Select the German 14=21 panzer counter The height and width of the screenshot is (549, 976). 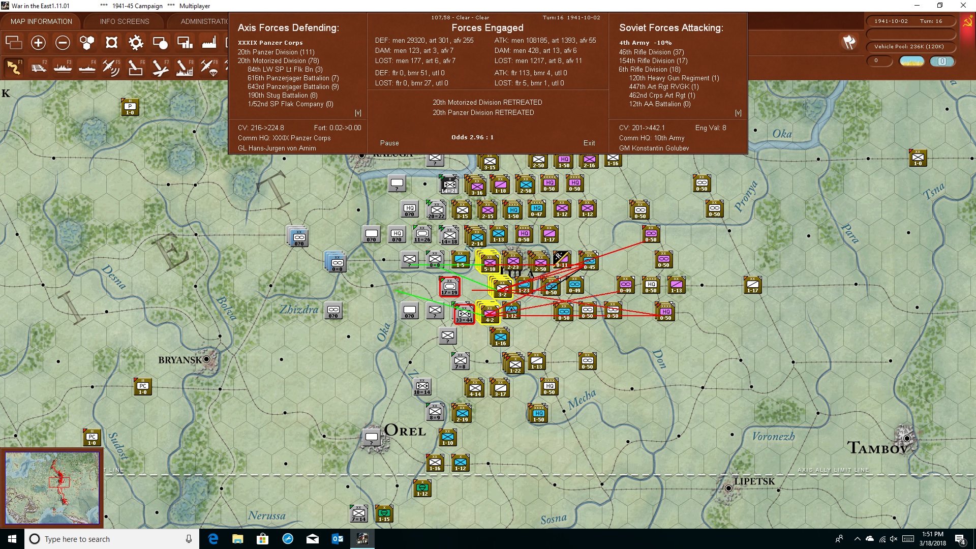coord(449,185)
